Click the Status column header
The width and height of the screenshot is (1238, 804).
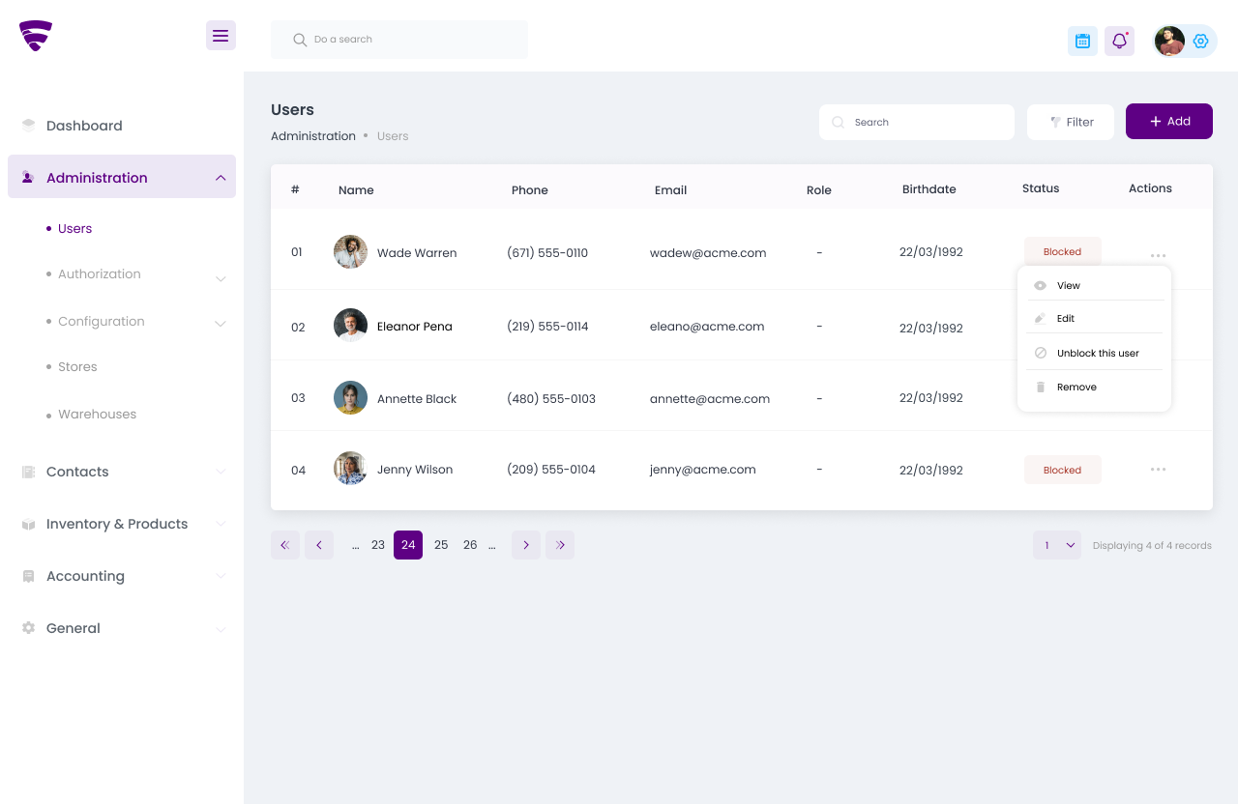[x=1041, y=188]
